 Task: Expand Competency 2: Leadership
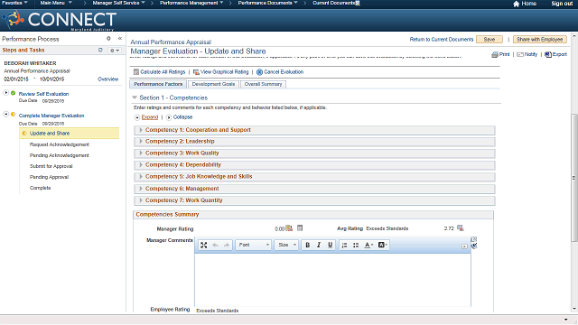point(141,142)
